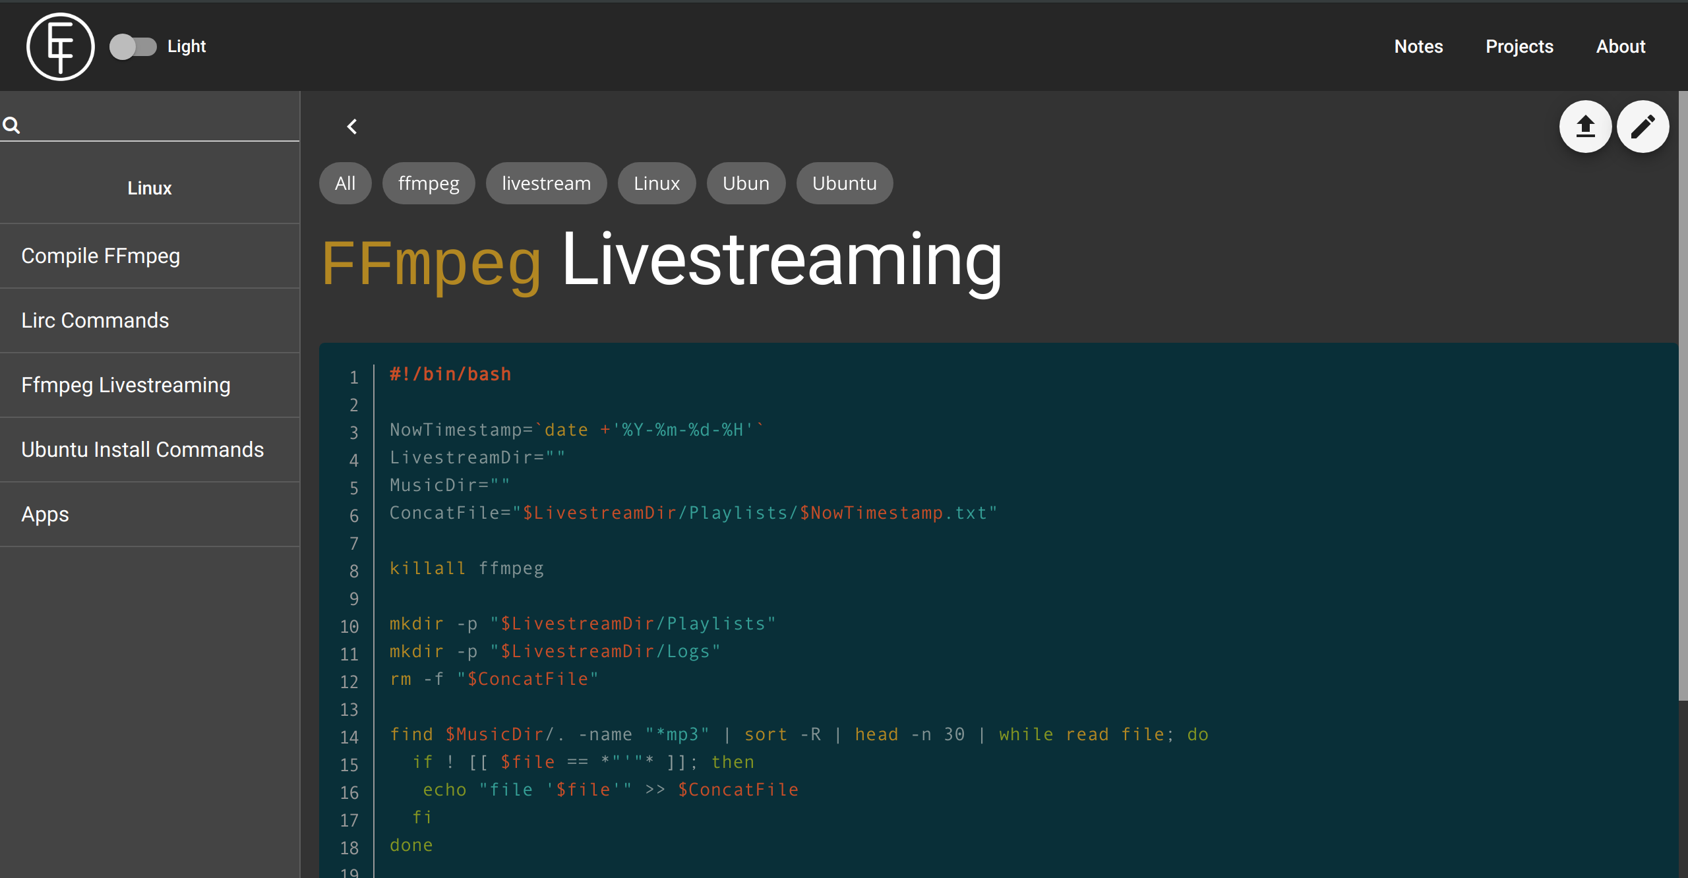Open the Projects menu item

click(1519, 47)
